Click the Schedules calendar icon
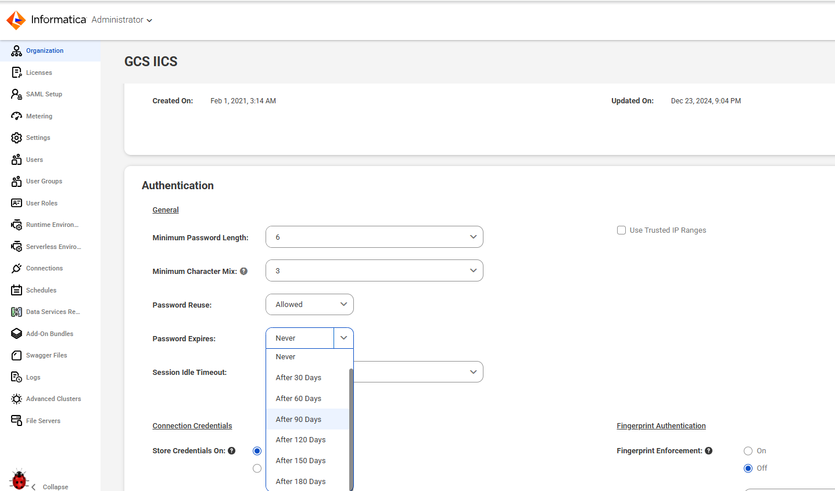Viewport: 835px width, 491px height. coord(16,290)
